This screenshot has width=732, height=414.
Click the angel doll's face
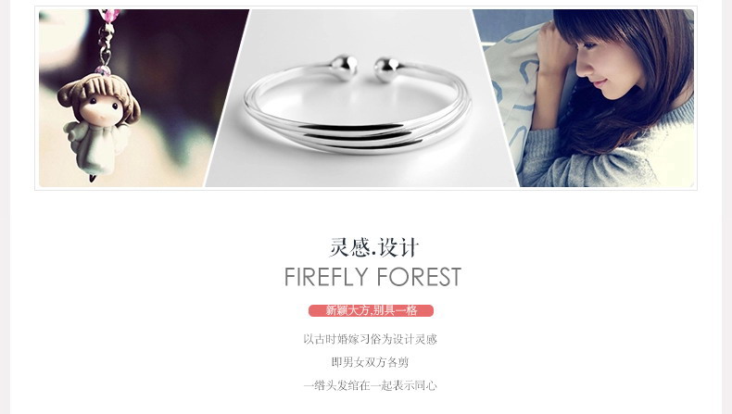(99, 109)
